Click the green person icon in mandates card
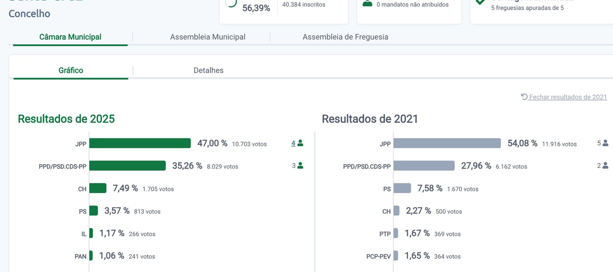The image size is (613, 272). coord(367,3)
